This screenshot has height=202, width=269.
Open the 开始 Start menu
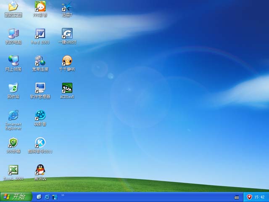tap(16, 197)
